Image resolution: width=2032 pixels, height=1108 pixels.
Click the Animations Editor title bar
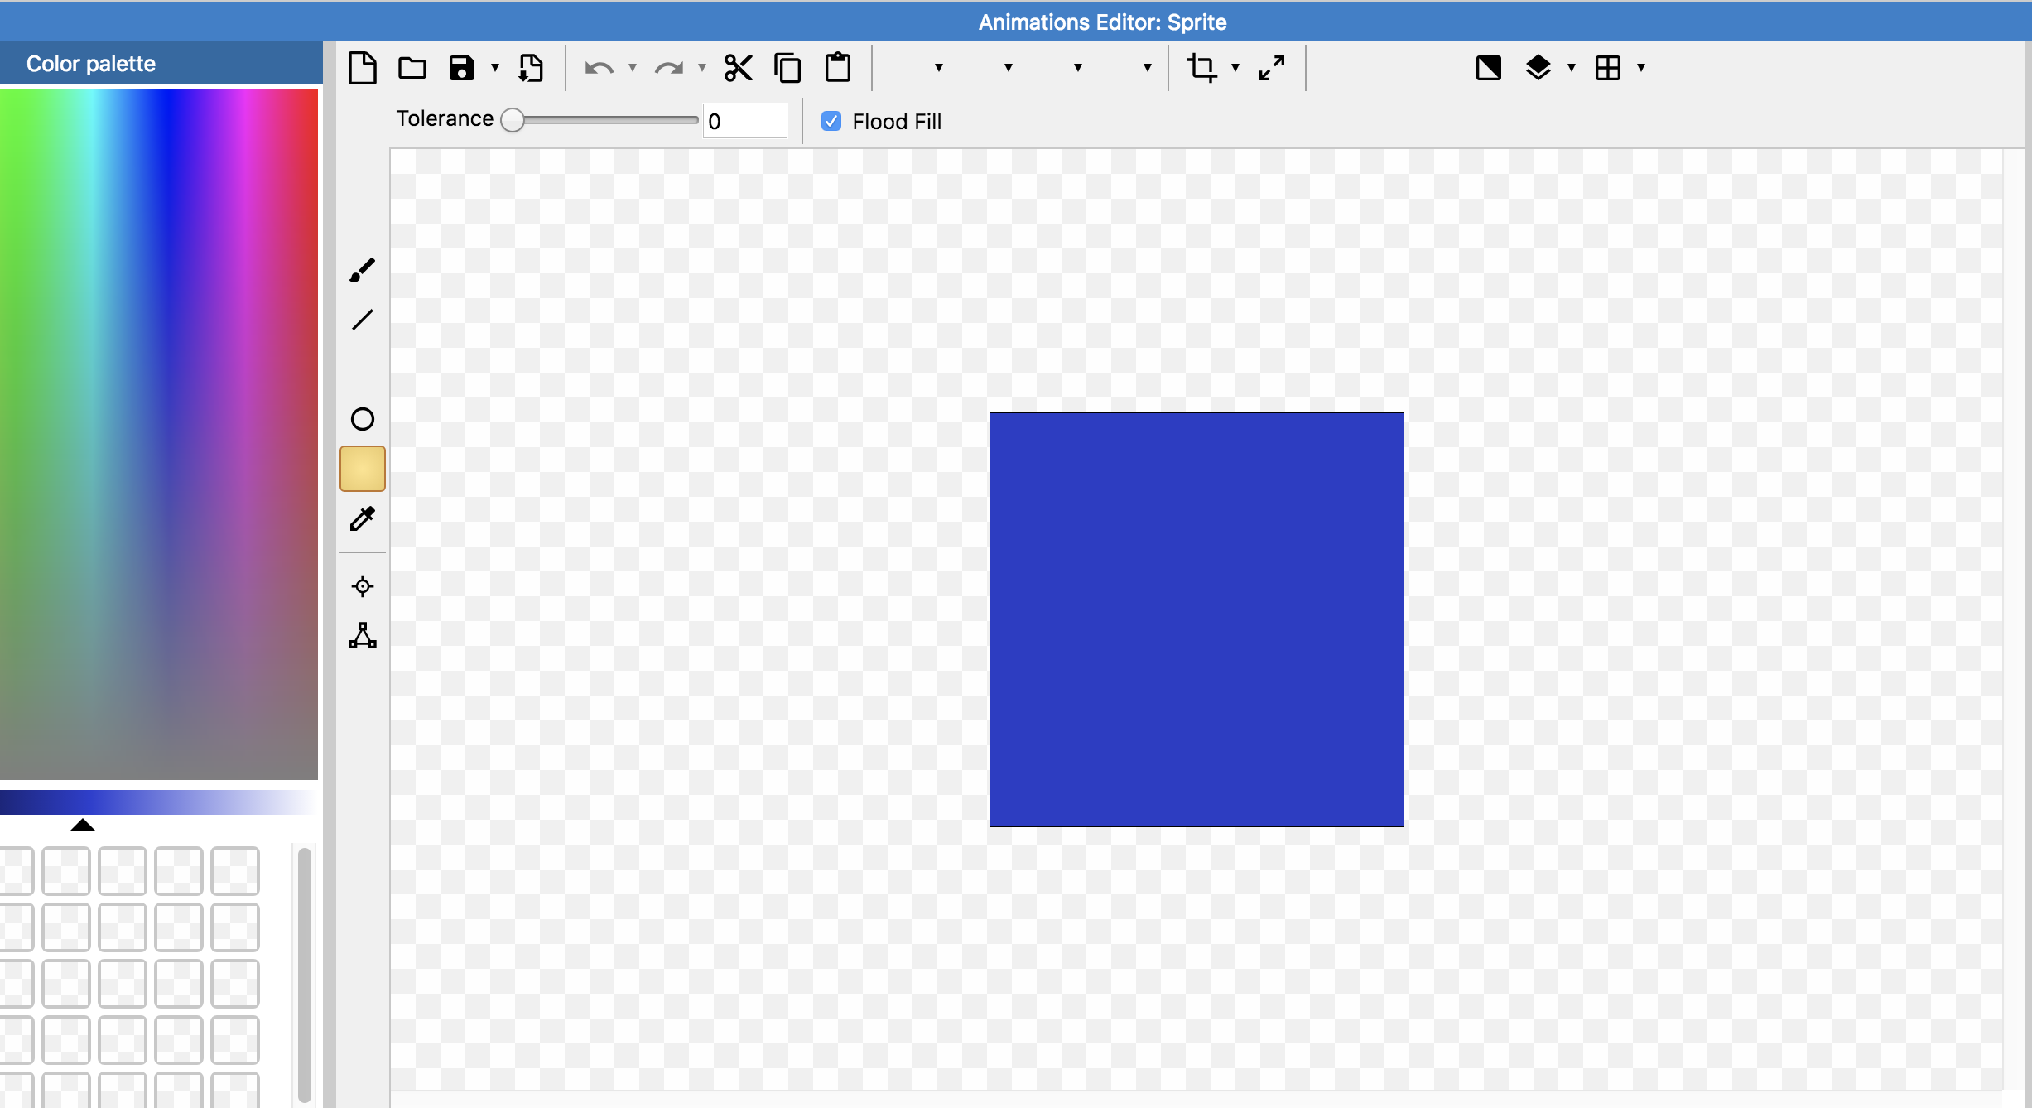click(1101, 22)
